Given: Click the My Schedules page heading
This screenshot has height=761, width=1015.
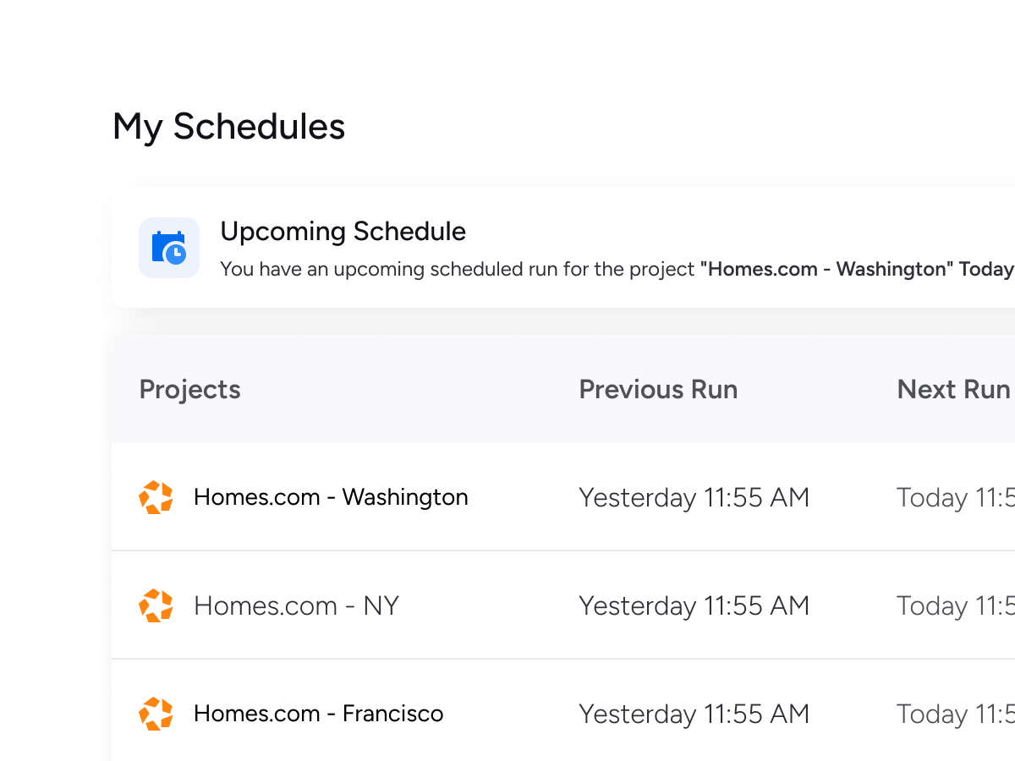Looking at the screenshot, I should [x=229, y=127].
